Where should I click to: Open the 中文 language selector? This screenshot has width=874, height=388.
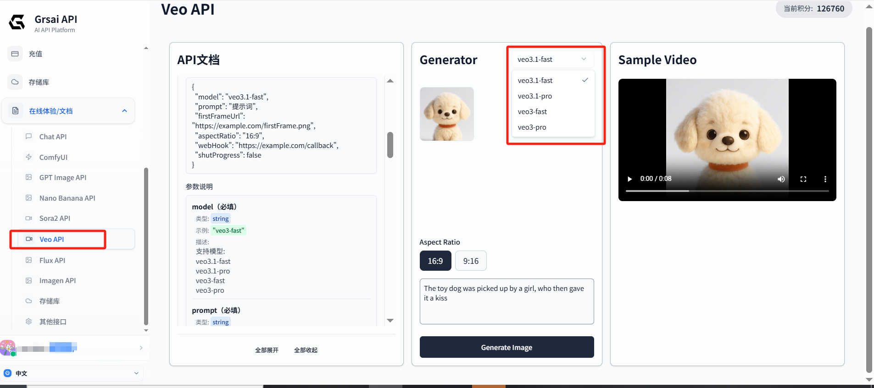72,373
